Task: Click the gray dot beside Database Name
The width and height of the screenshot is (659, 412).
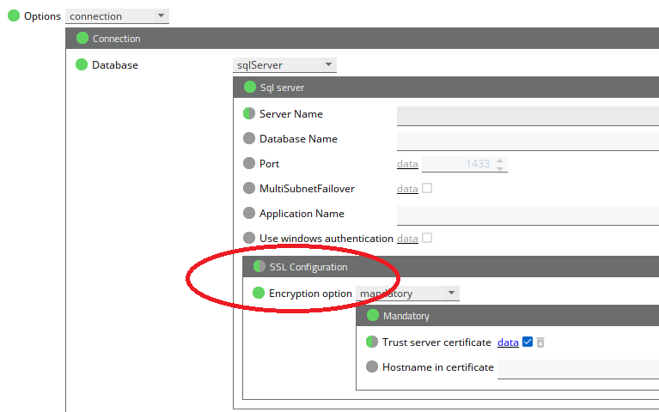Action: pyautogui.click(x=249, y=138)
